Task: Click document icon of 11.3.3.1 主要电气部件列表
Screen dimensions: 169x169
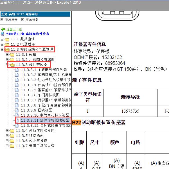Action: click(17, 70)
